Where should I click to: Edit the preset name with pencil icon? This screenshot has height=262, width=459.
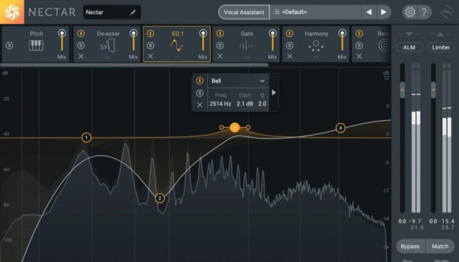133,13
